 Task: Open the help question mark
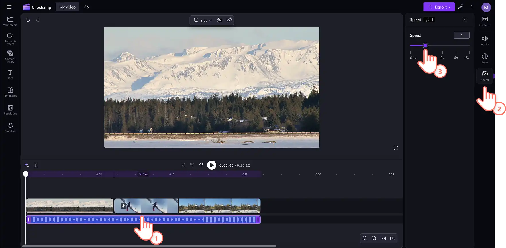[x=472, y=7]
